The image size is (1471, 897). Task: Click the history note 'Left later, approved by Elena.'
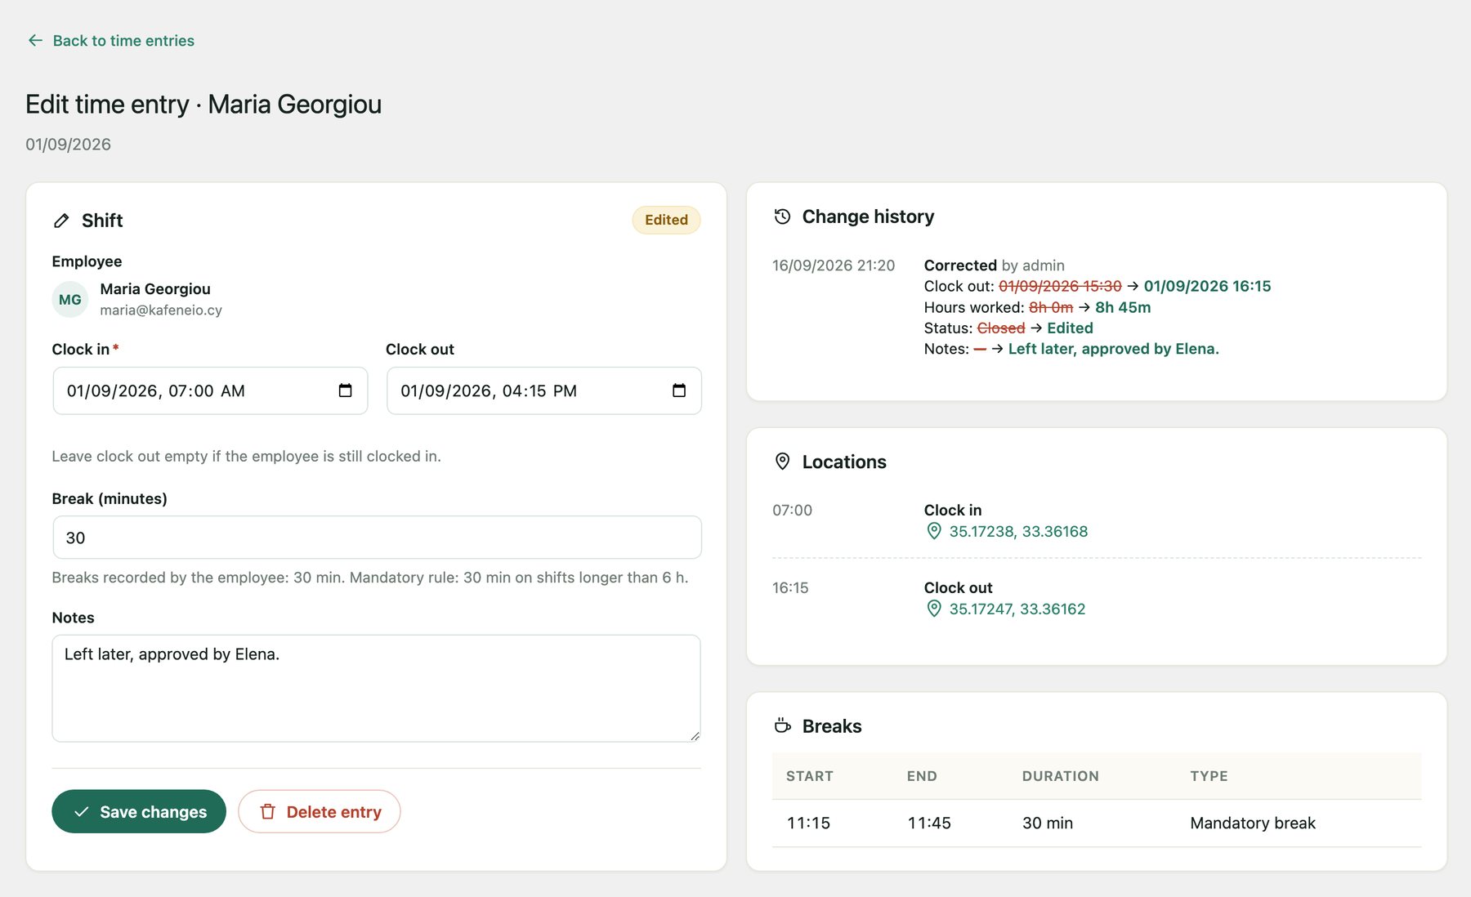point(1113,349)
